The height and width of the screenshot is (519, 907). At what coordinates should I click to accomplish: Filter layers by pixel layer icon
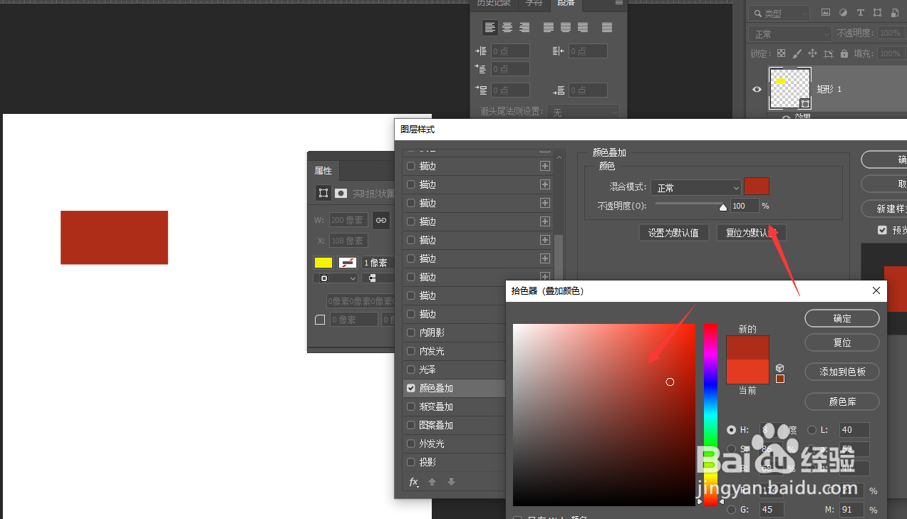(x=826, y=13)
